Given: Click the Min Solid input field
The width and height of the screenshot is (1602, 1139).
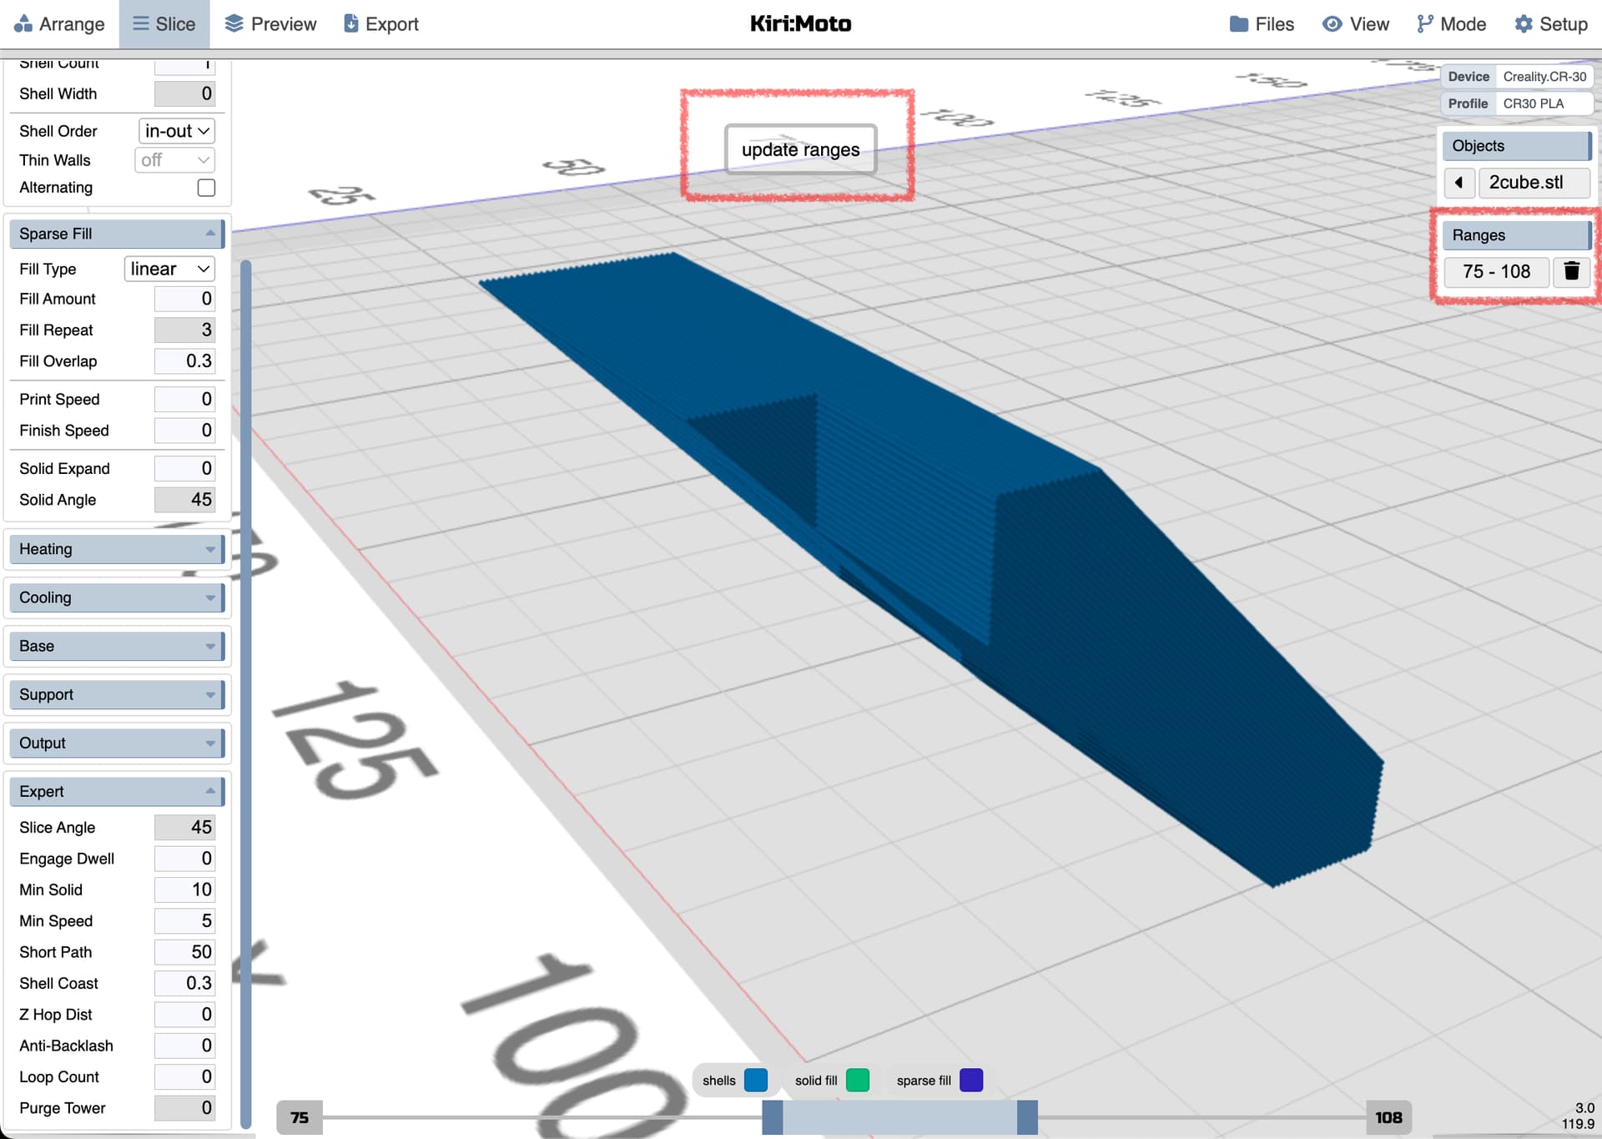Looking at the screenshot, I should click(184, 890).
